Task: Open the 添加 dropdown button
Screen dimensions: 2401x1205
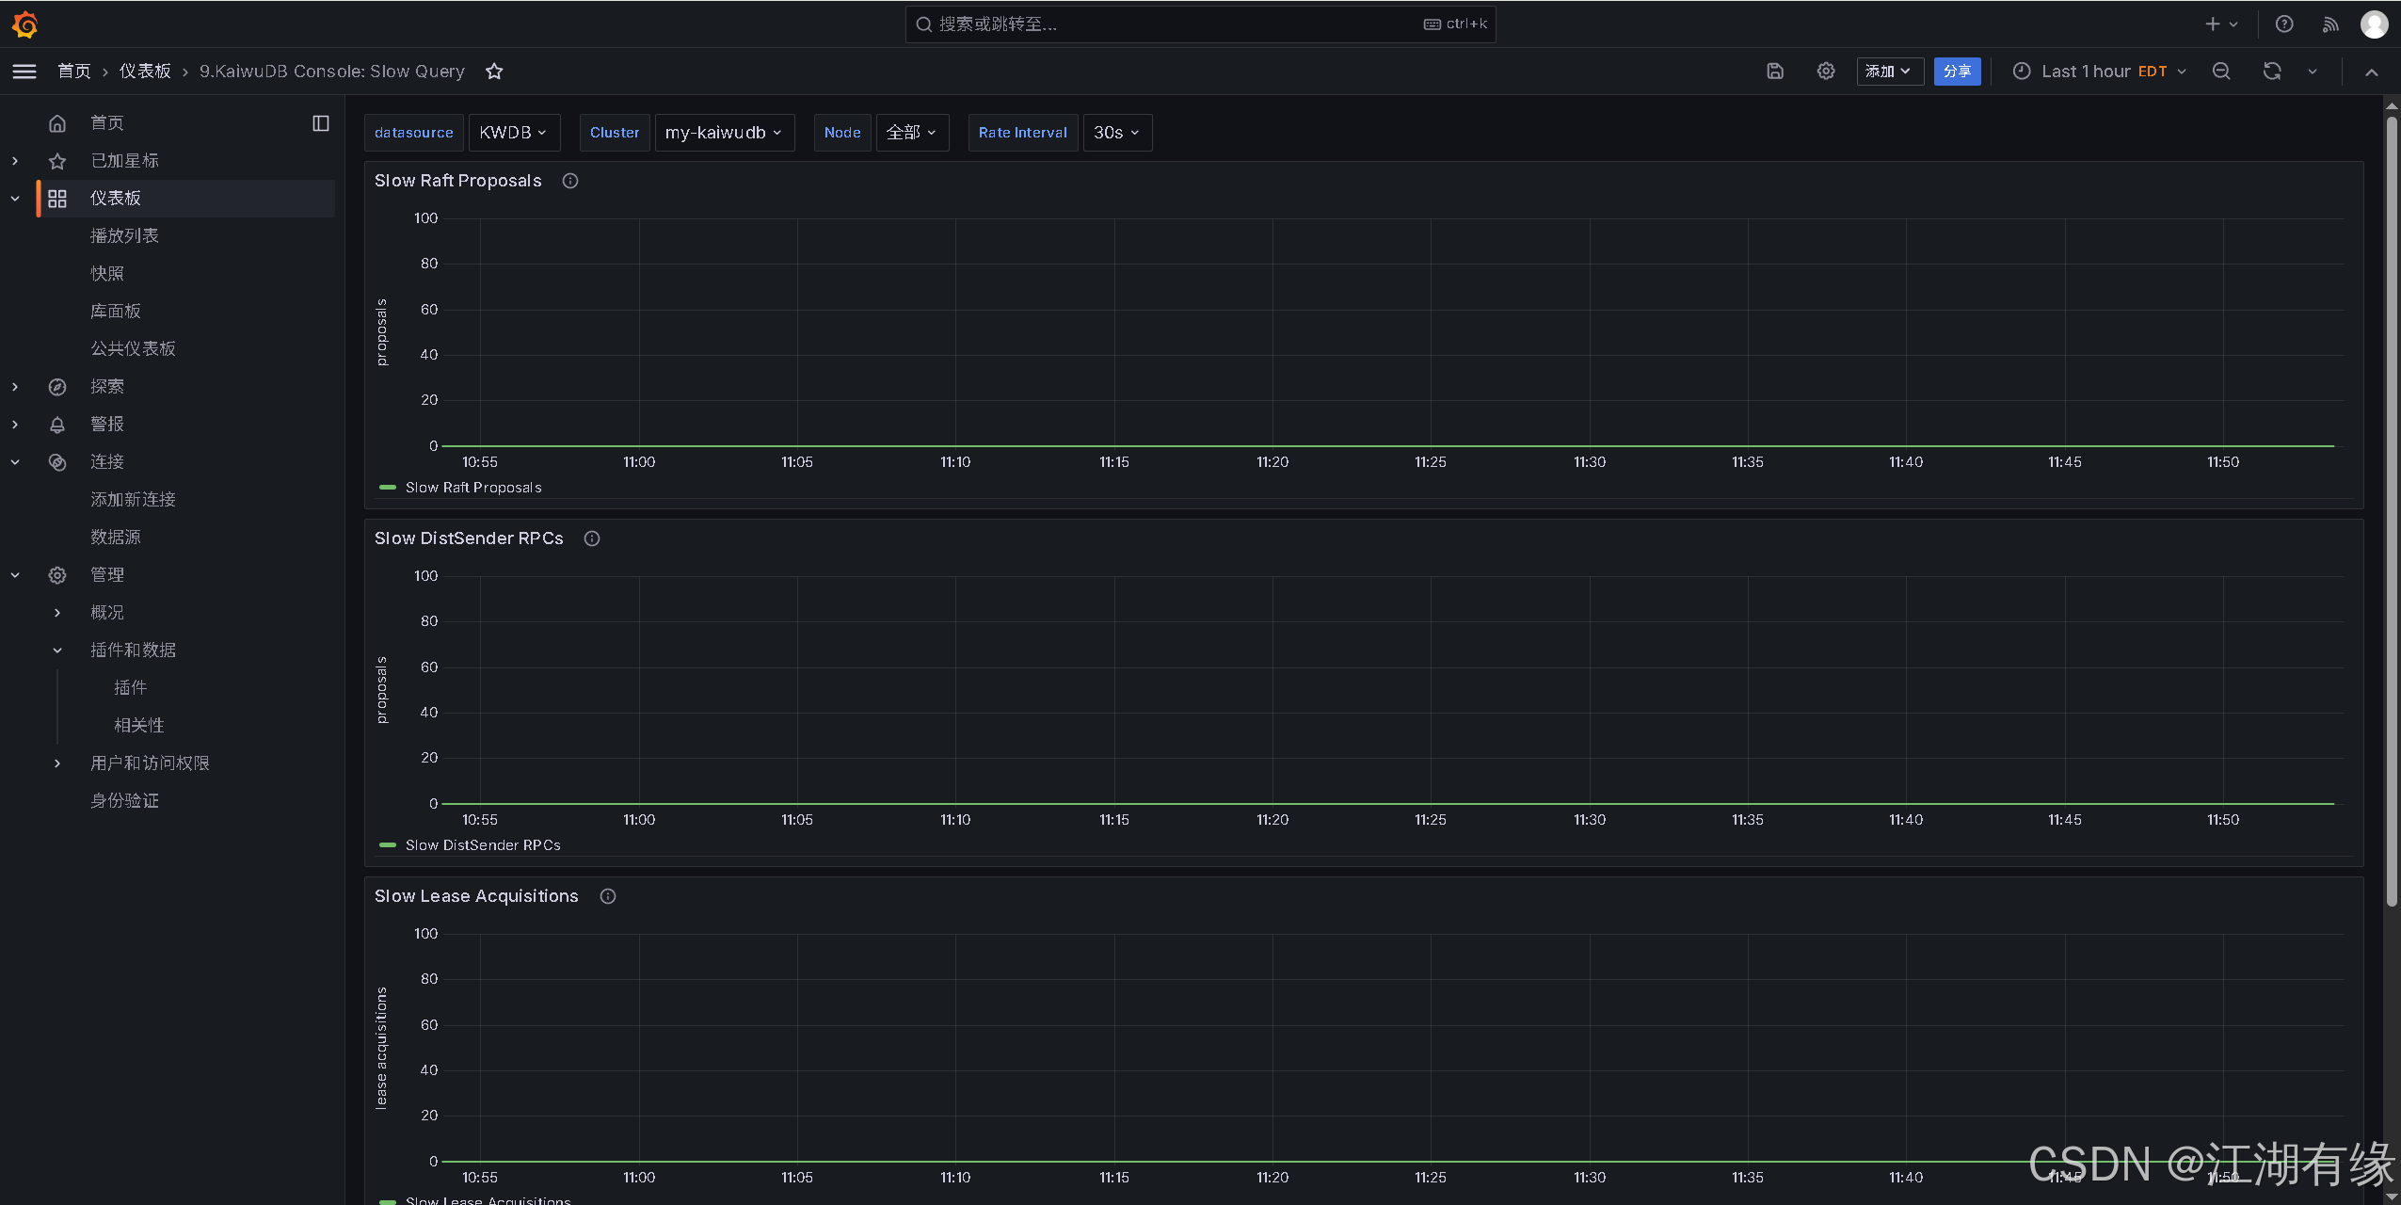Action: 1889,72
